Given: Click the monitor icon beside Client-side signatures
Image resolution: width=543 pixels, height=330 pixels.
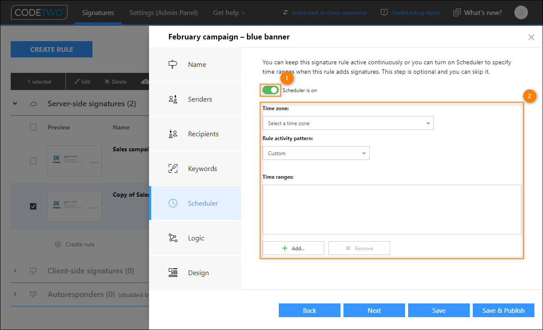Looking at the screenshot, I should [33, 271].
